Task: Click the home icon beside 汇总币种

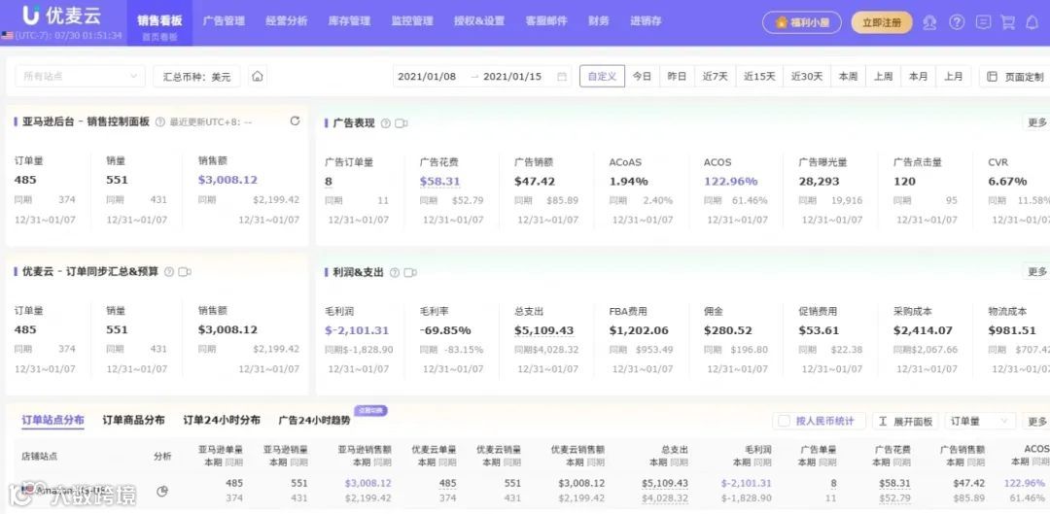Action: pos(257,77)
